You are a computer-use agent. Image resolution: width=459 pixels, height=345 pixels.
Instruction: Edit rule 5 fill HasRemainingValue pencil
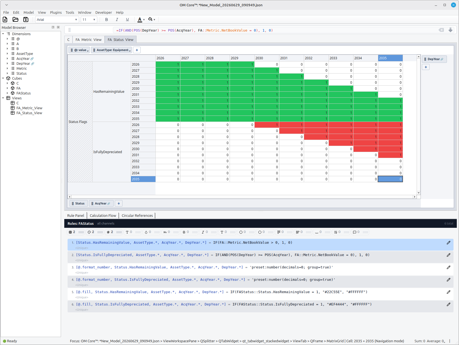click(x=449, y=292)
